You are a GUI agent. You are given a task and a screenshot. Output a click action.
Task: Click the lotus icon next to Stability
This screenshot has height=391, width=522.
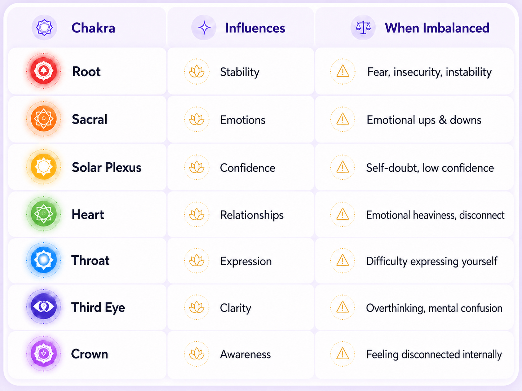[197, 72]
